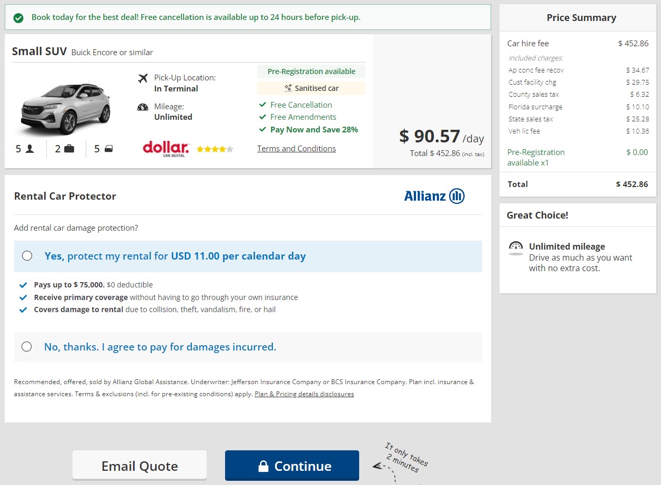
Task: Click the airplane pick-up location icon
Action: (143, 78)
